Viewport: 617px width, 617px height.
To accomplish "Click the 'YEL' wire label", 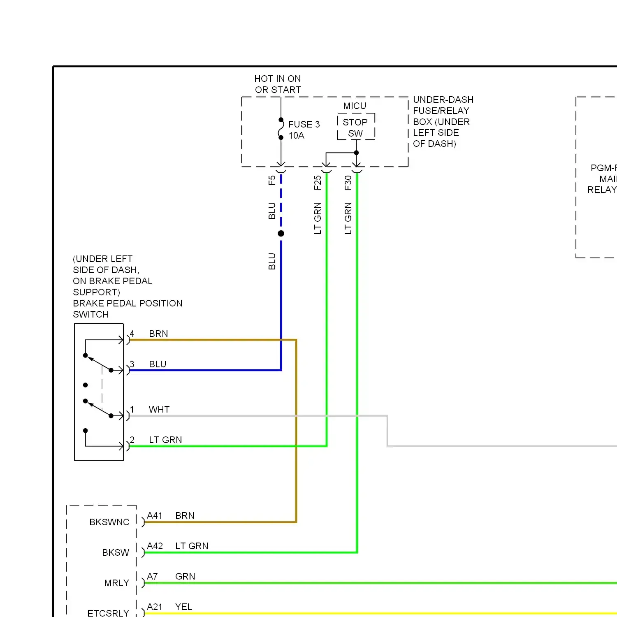I will click(183, 607).
